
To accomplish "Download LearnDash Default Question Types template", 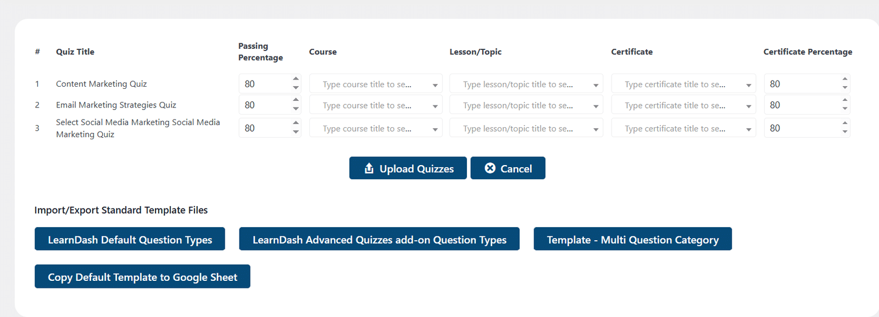I will point(130,239).
